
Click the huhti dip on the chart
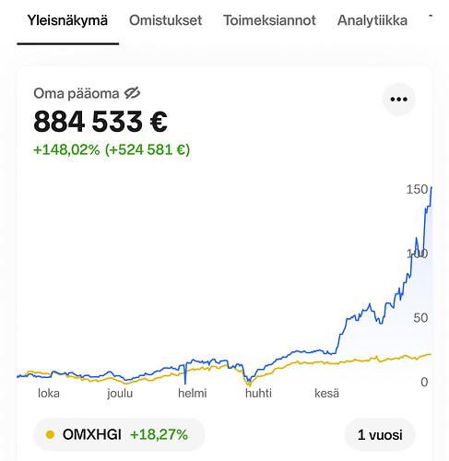click(249, 383)
